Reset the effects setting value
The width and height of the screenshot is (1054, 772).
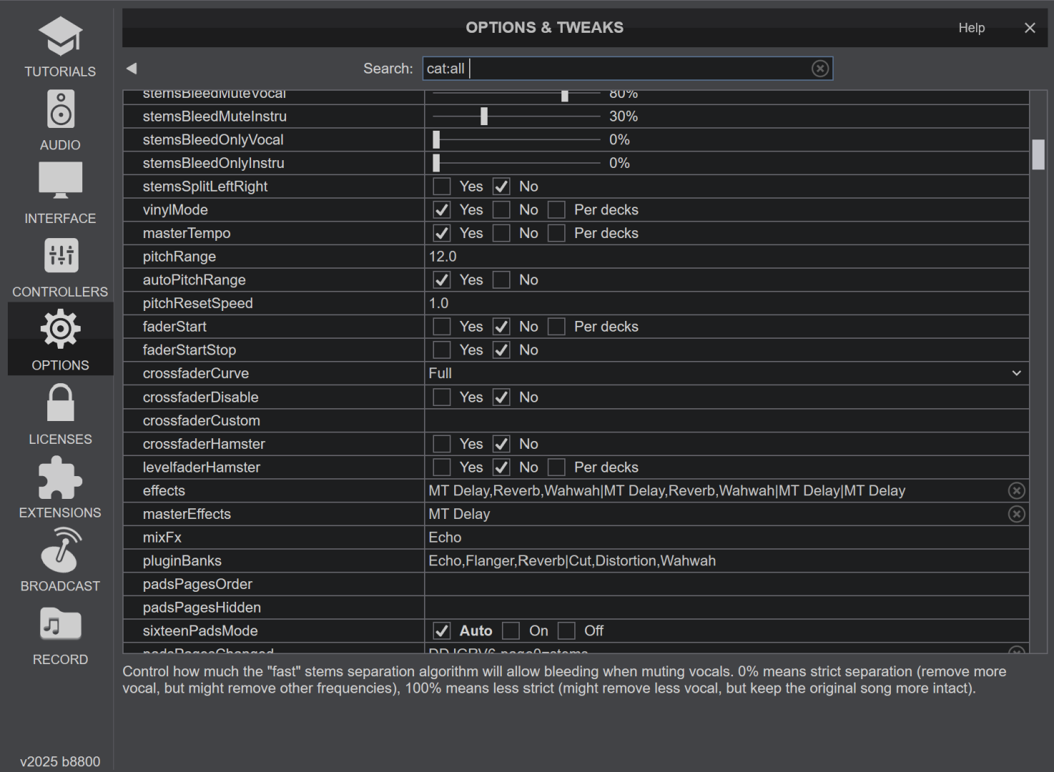pos(1016,491)
